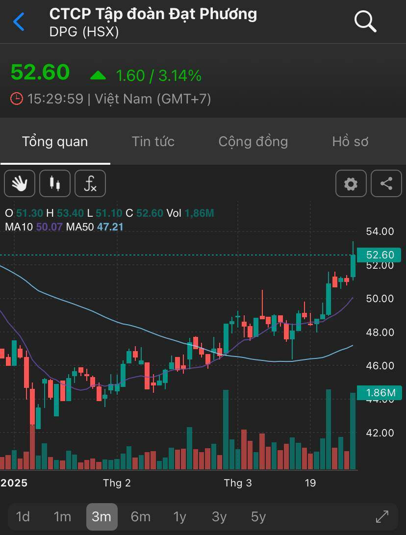
Task: Select the 1m timeframe
Action: 62,516
